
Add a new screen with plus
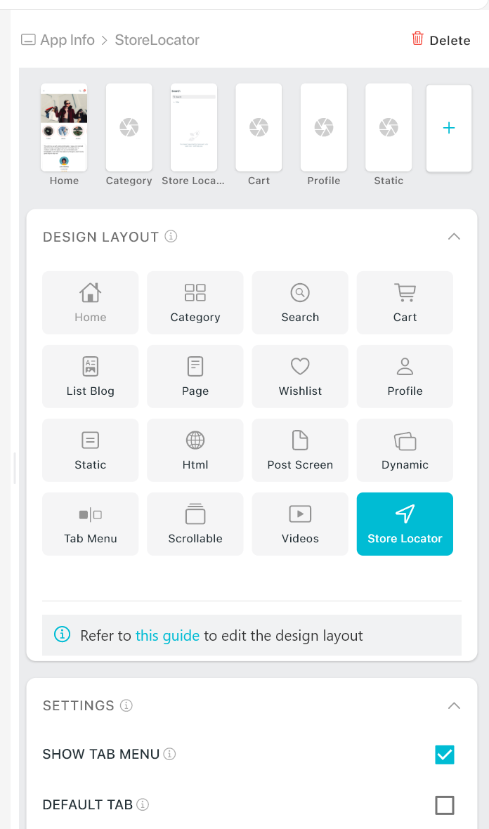coord(449,128)
